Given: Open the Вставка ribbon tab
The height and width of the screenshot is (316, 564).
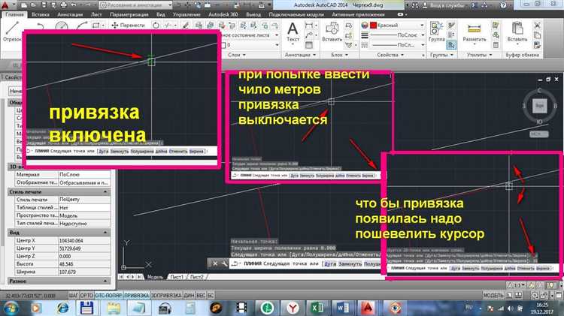Looking at the screenshot, I should tap(41, 14).
